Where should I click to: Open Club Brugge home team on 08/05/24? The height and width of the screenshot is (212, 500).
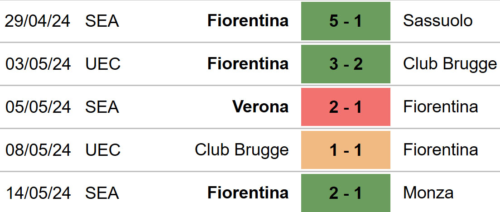242,150
